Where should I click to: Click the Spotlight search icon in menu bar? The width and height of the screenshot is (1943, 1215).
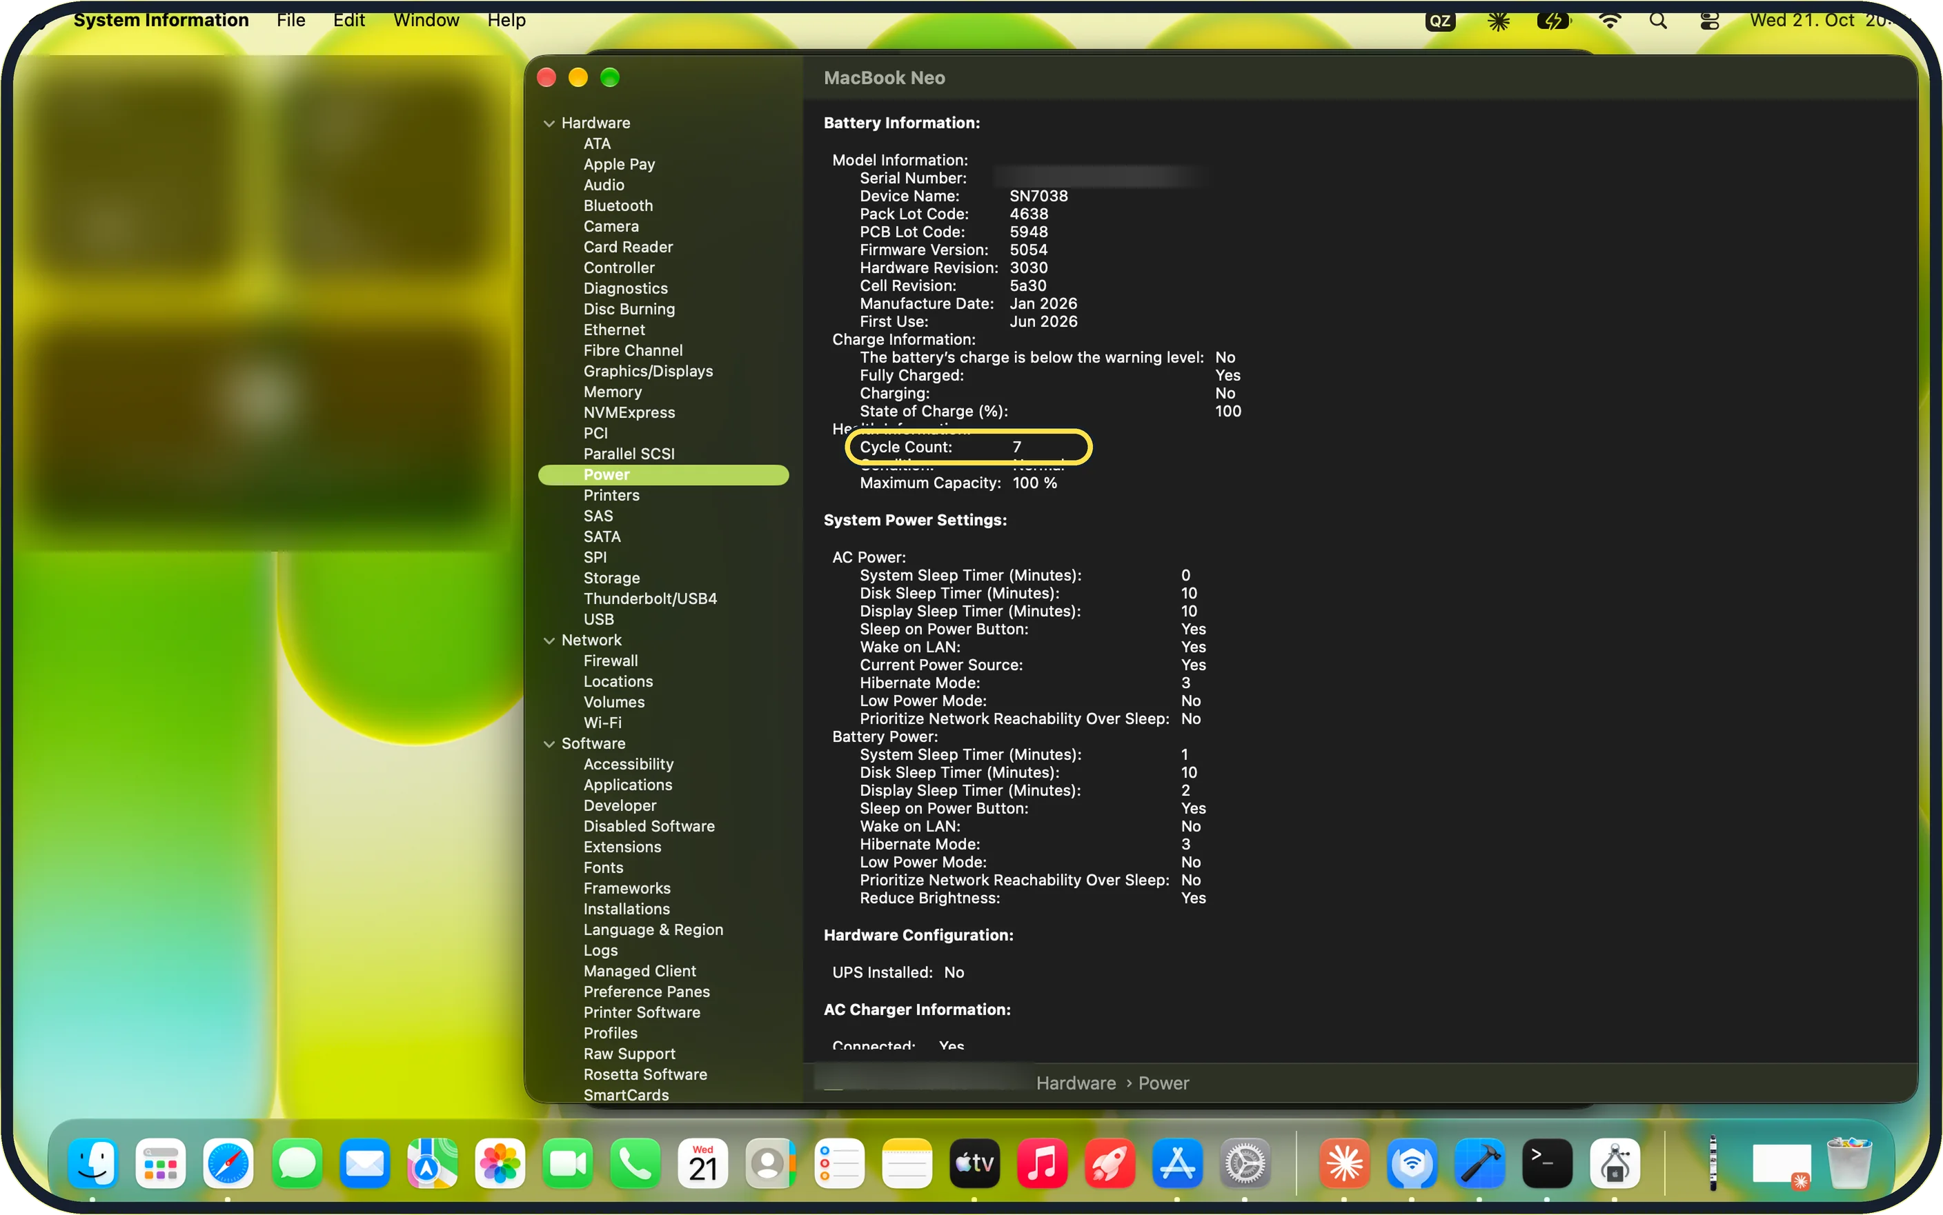[1657, 21]
